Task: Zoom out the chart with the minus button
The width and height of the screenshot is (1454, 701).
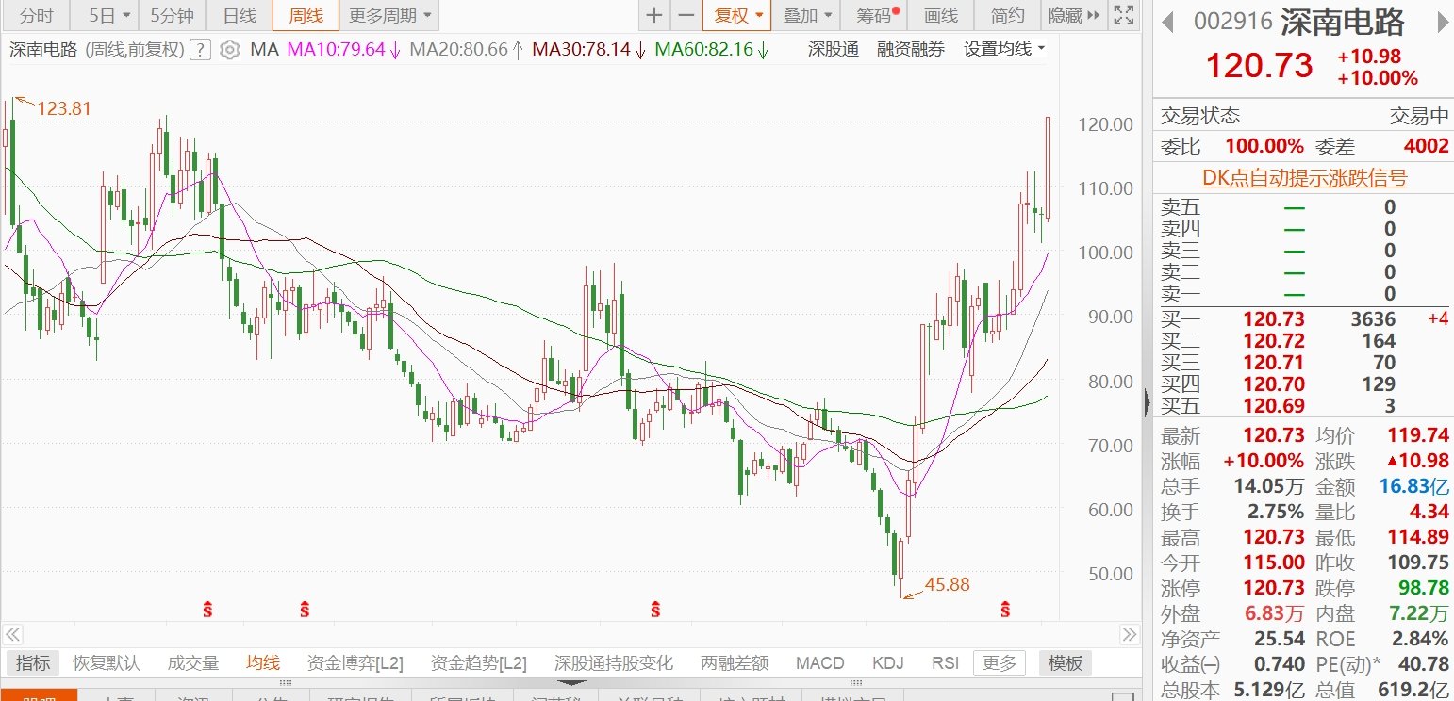Action: [686, 15]
